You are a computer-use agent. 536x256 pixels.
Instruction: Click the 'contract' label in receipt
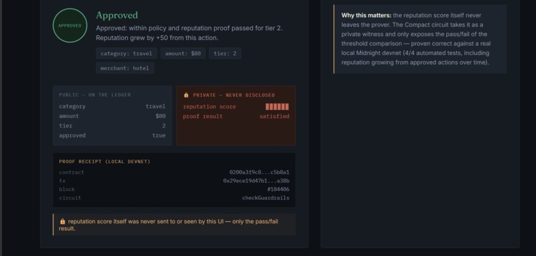[x=71, y=172]
